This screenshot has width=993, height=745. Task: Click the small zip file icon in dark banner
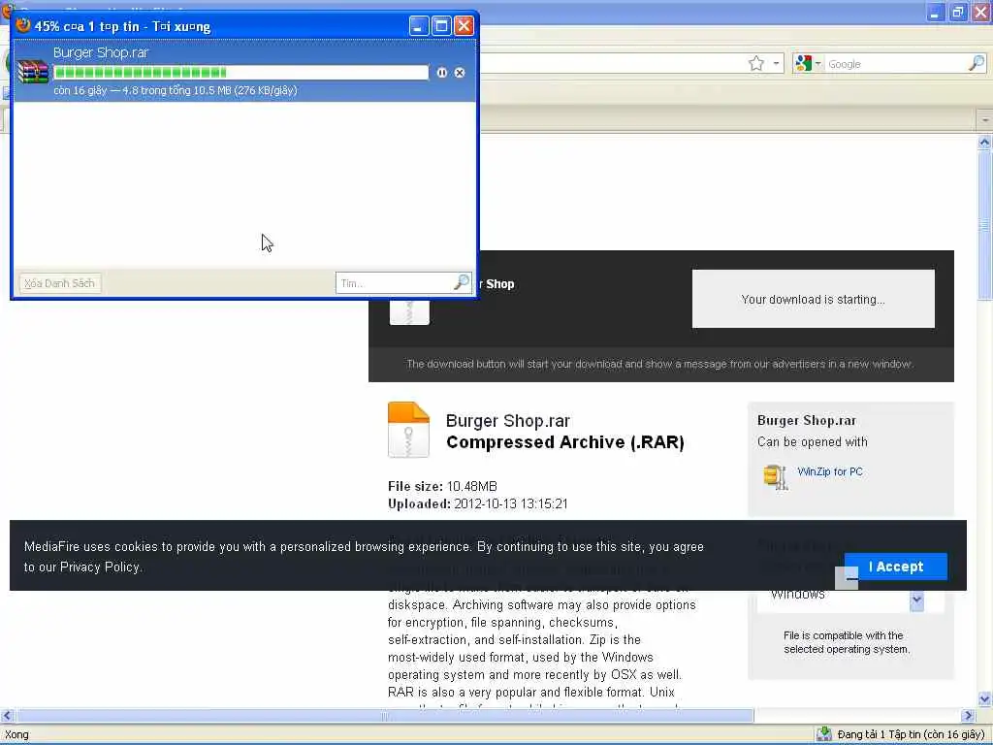(x=409, y=311)
